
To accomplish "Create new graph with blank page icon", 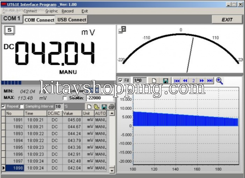I will (x=154, y=80).
